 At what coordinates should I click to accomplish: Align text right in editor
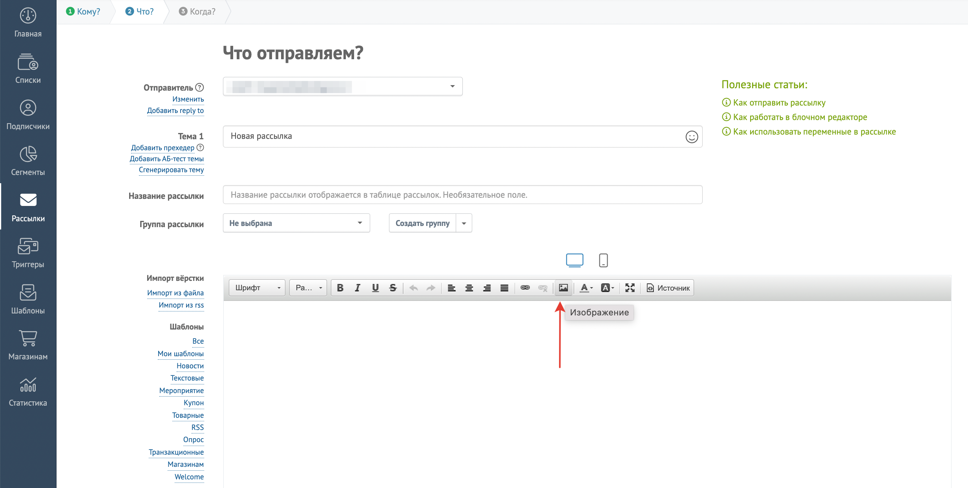pyautogui.click(x=487, y=288)
